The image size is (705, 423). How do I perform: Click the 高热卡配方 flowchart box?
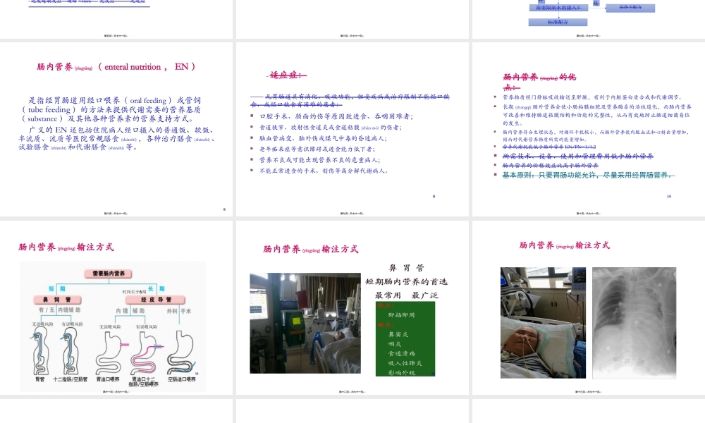[x=630, y=7]
